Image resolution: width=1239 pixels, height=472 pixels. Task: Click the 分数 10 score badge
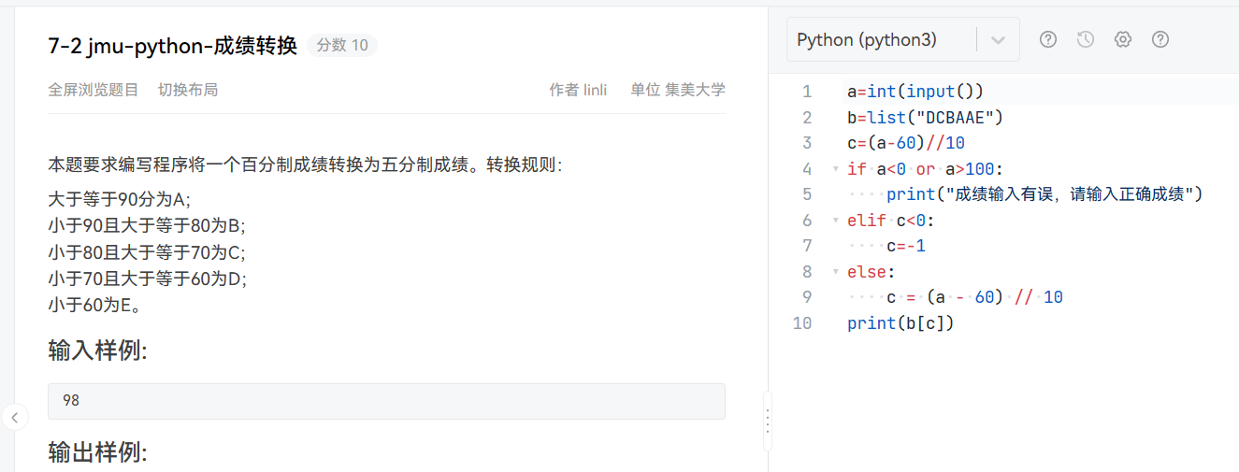[342, 45]
